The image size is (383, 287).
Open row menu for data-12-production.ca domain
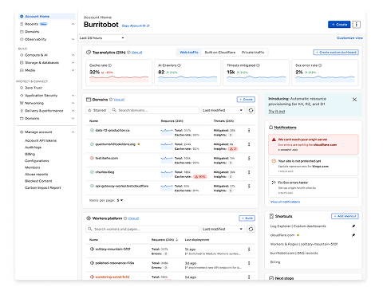[x=249, y=131]
